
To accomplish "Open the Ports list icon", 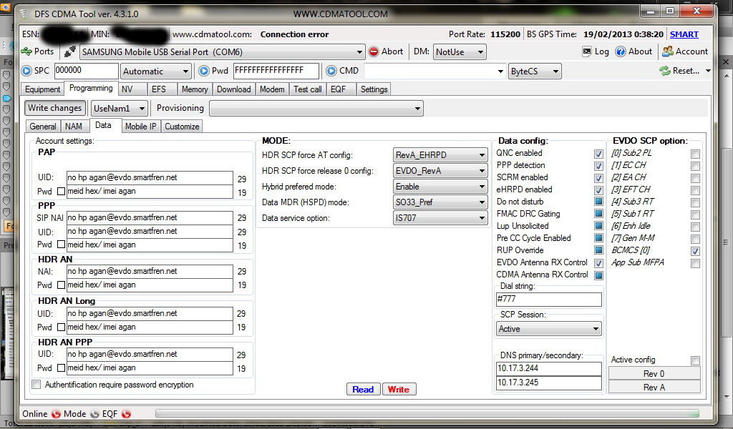I will pyautogui.click(x=26, y=51).
